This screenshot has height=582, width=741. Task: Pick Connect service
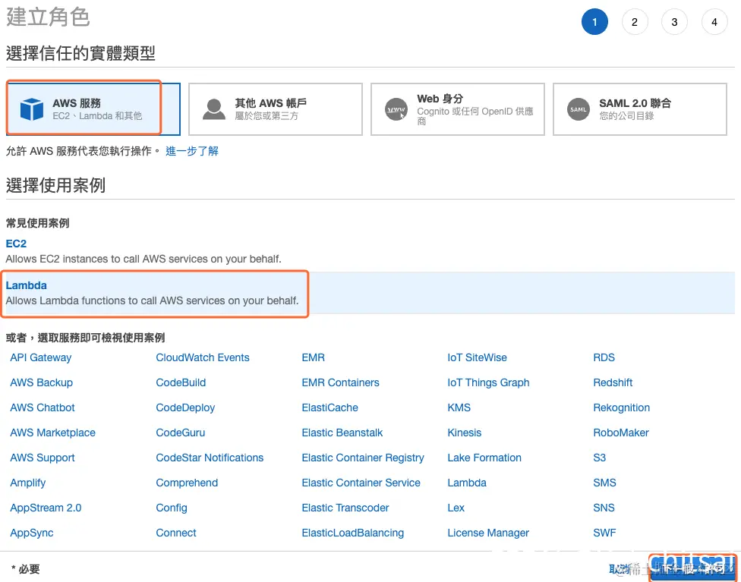click(176, 533)
